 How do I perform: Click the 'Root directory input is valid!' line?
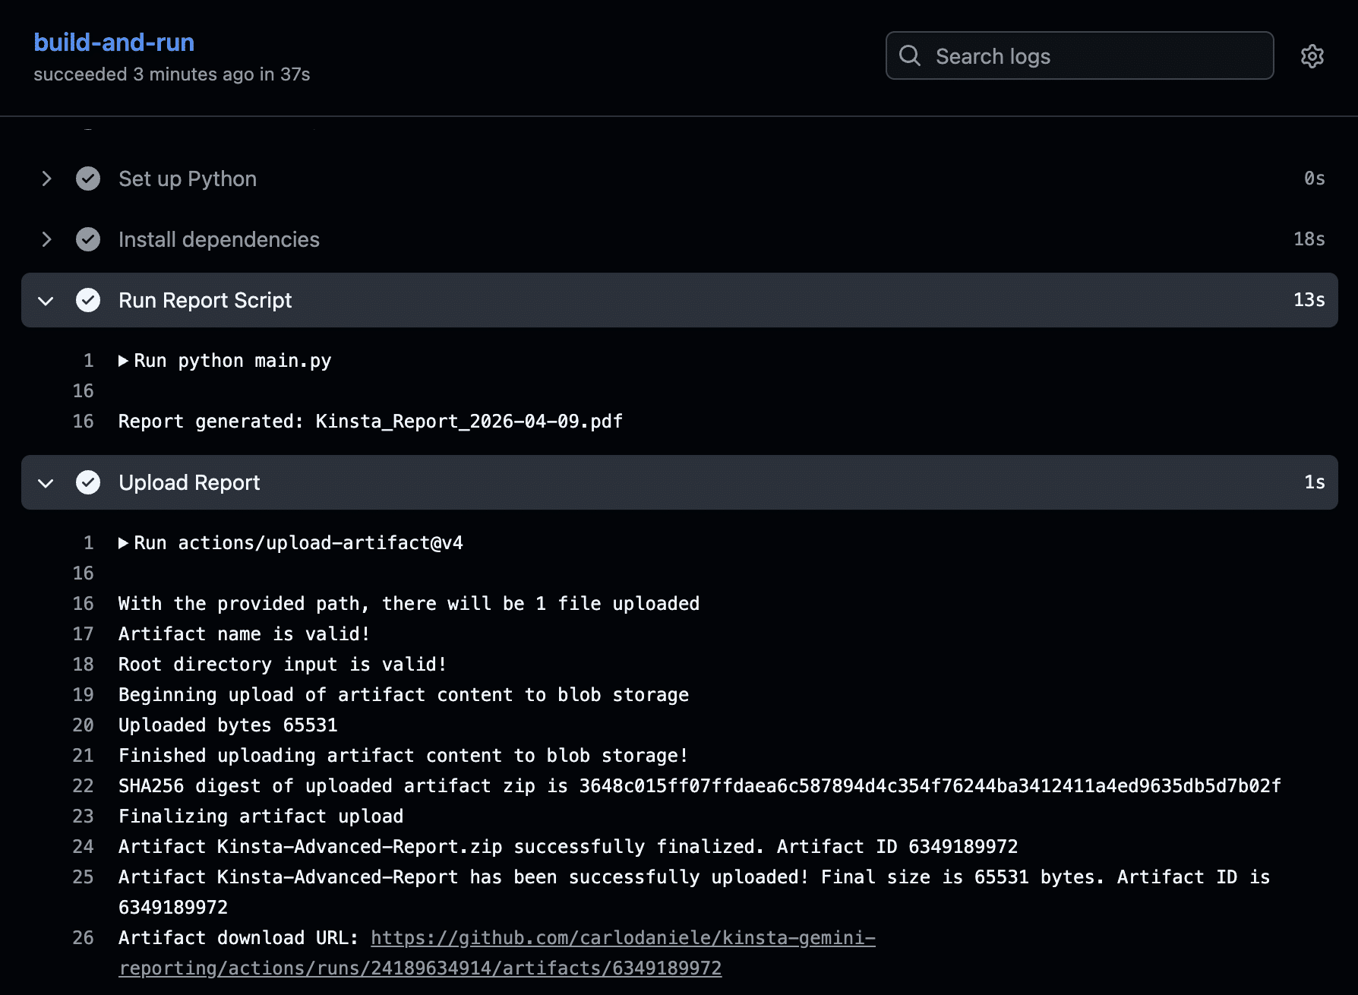pos(283,665)
